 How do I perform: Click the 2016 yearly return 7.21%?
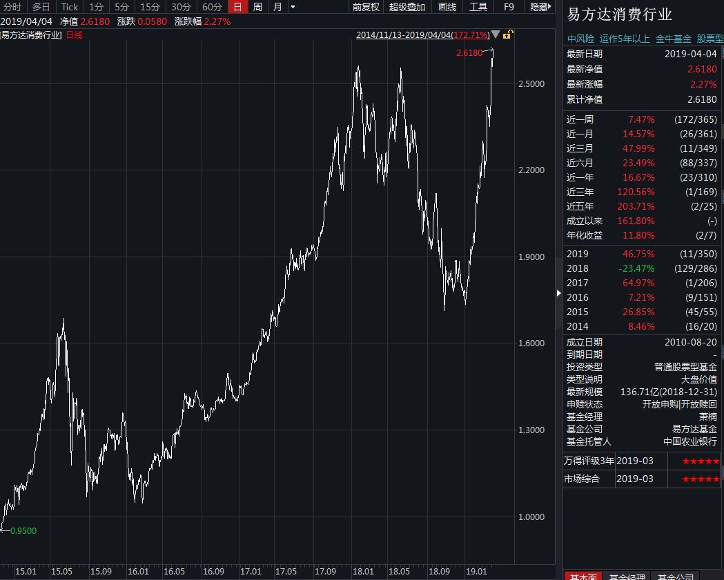click(x=641, y=297)
